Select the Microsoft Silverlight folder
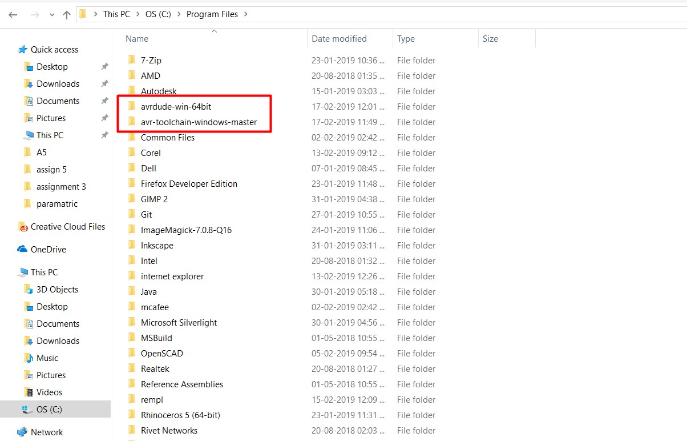Screen dimensions: 687x441 click(179, 323)
